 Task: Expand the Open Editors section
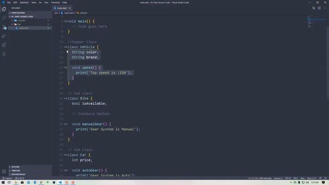pos(30,13)
